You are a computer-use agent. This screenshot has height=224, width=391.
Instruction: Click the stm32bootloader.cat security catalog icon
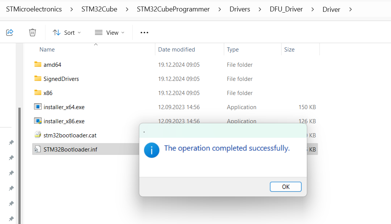point(38,135)
